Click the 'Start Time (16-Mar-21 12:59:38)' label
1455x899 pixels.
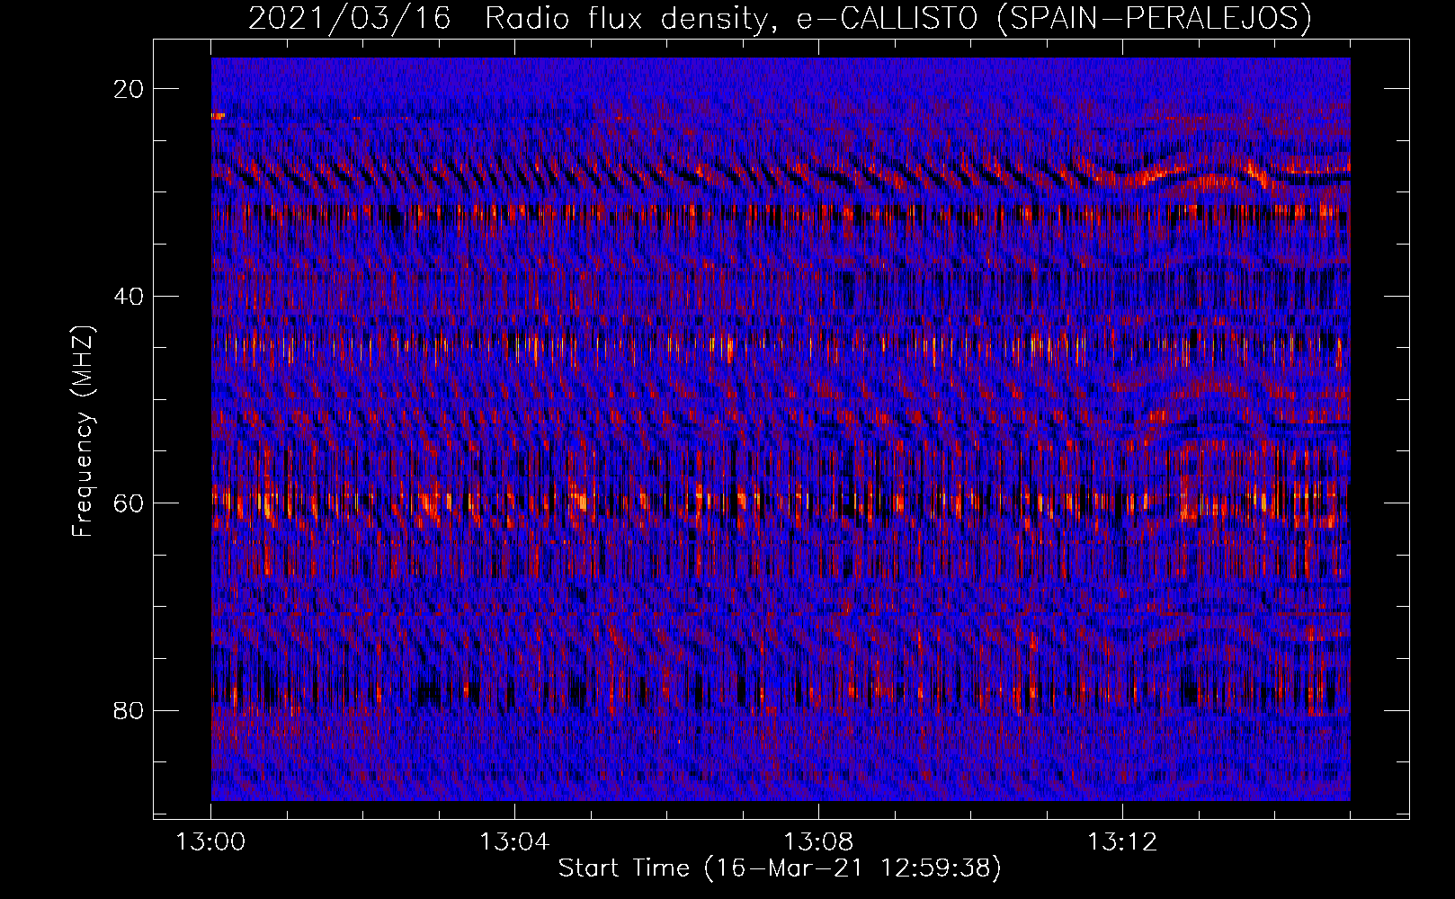(x=780, y=868)
